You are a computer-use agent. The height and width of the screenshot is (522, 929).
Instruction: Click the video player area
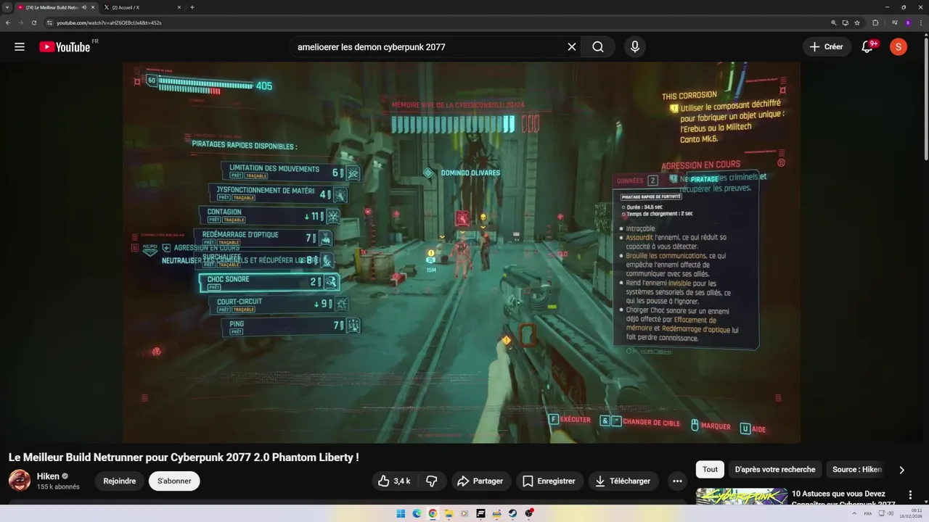[x=462, y=252]
